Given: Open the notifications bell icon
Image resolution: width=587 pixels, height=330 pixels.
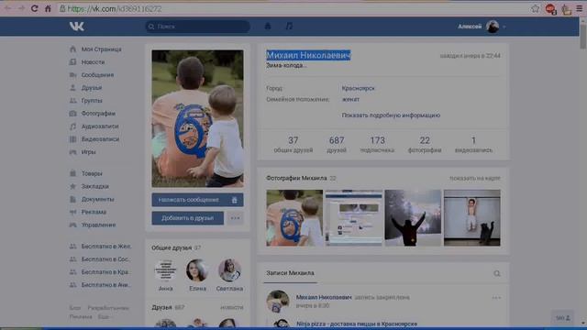Looking at the screenshot, I should [x=268, y=27].
